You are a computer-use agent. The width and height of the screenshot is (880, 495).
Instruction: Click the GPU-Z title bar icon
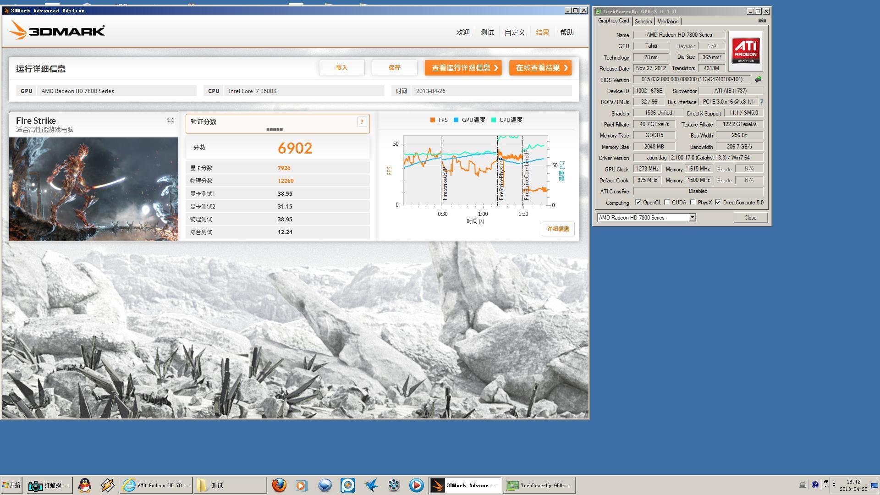pyautogui.click(x=598, y=11)
